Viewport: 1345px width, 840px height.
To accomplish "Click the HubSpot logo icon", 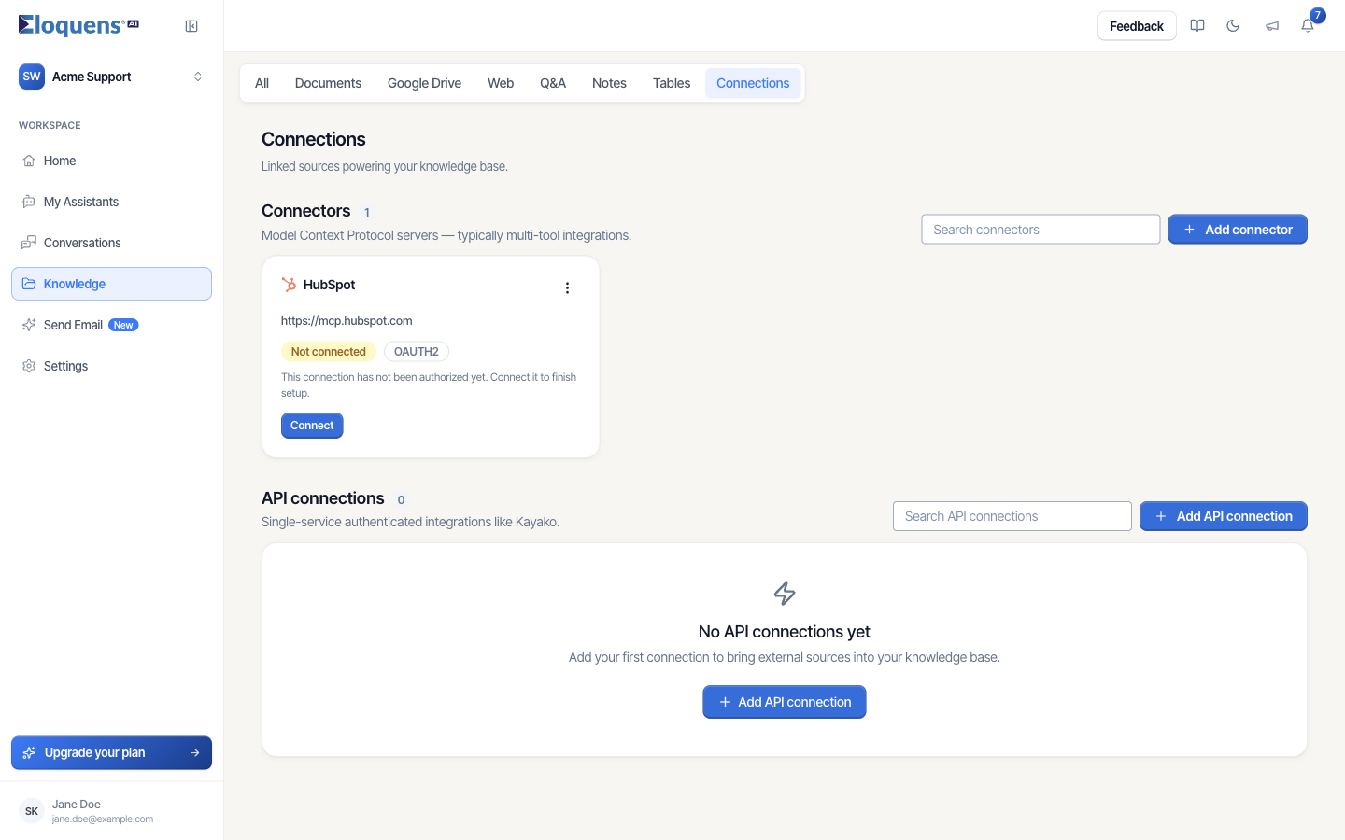I will coord(289,285).
